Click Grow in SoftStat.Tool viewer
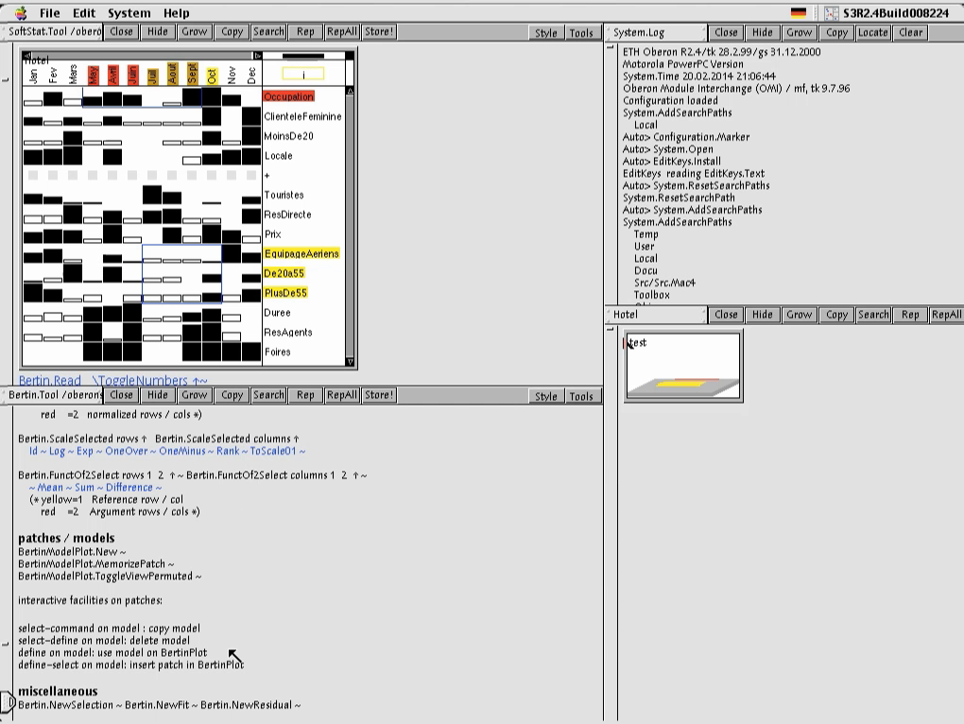 click(195, 32)
